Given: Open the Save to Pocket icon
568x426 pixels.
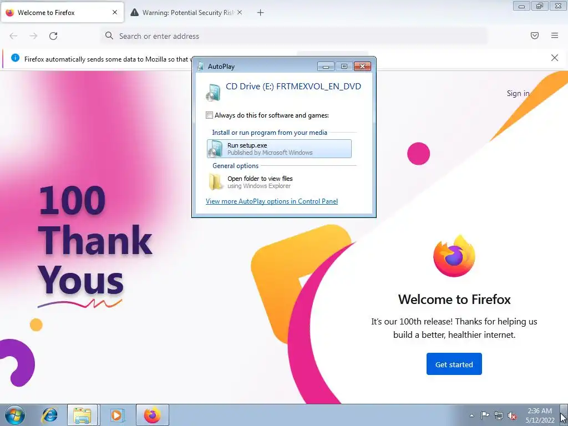Looking at the screenshot, I should click(534, 35).
